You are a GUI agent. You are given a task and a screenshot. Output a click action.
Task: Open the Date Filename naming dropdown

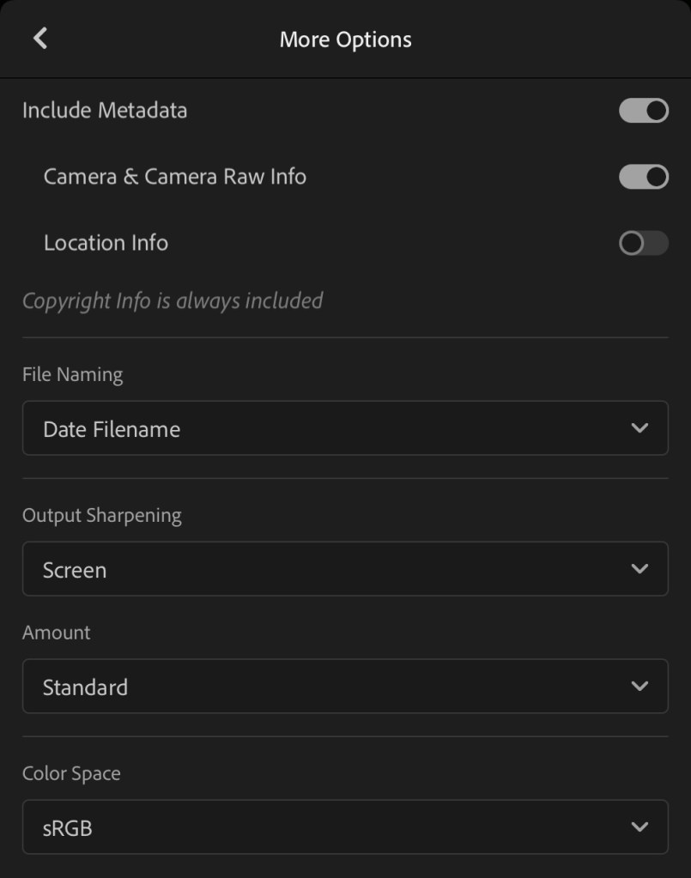click(x=343, y=428)
